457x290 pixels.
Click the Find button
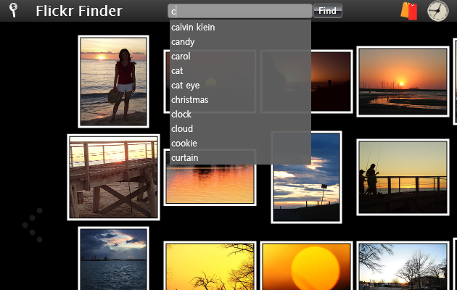click(x=328, y=11)
